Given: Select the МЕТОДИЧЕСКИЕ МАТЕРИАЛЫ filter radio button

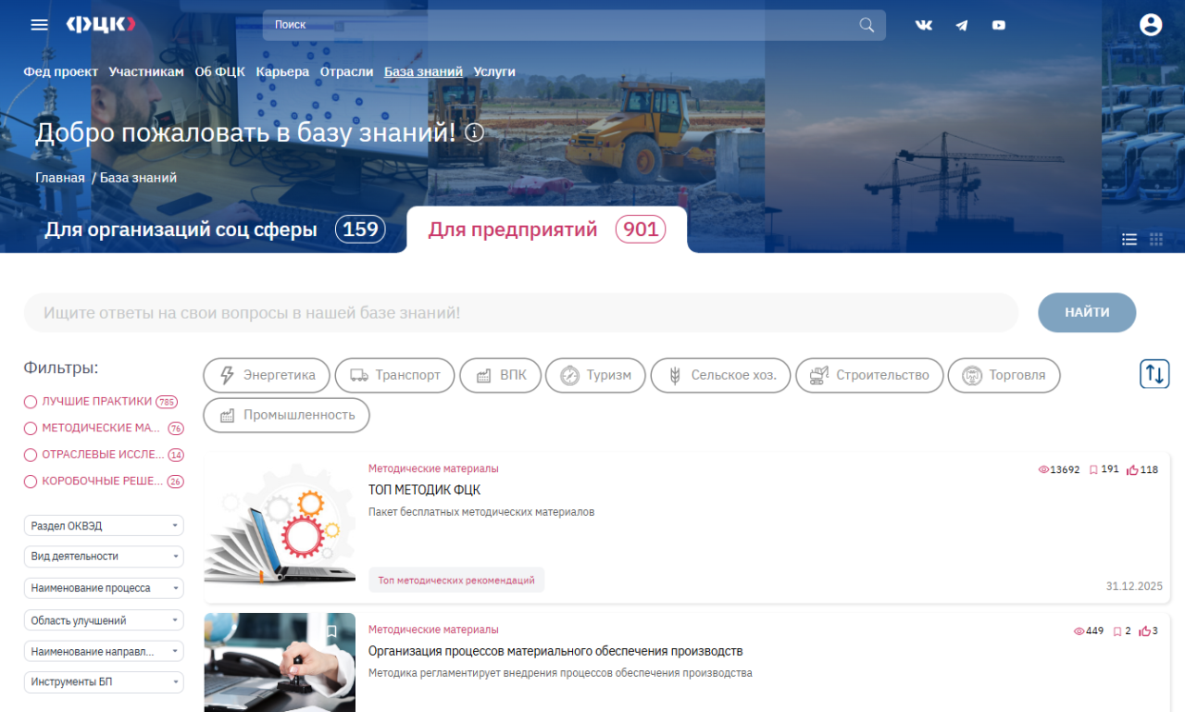Looking at the screenshot, I should 31,429.
